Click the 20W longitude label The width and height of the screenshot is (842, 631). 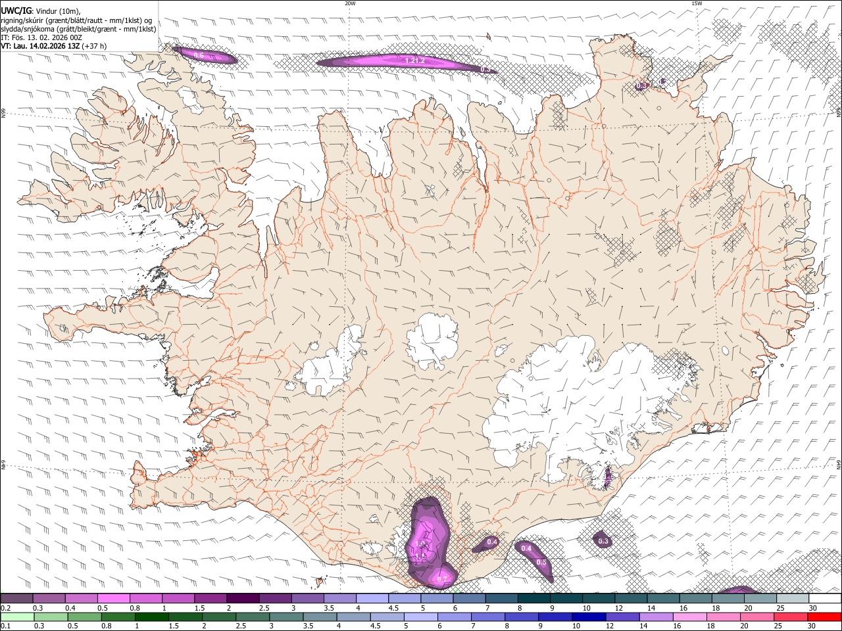[350, 3]
